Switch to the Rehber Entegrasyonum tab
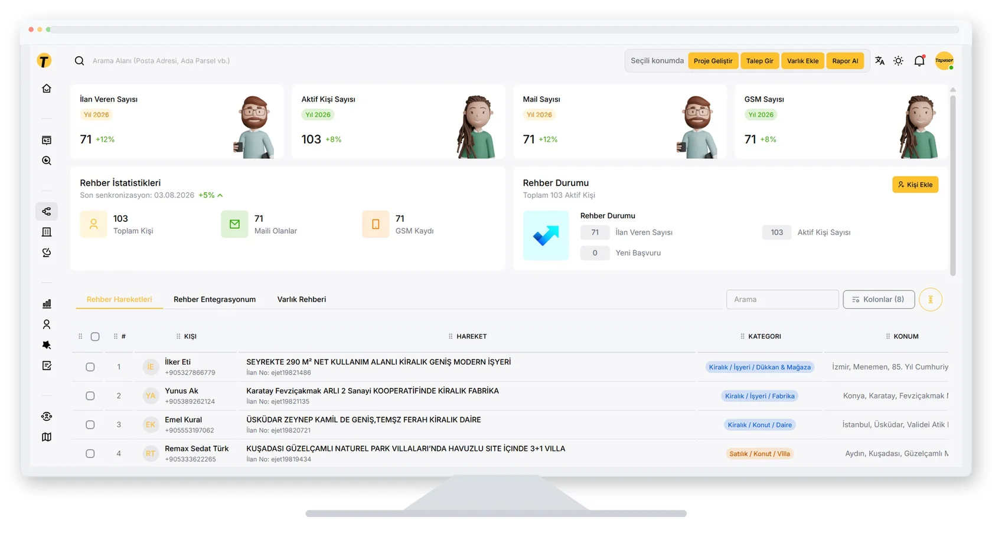 click(214, 299)
